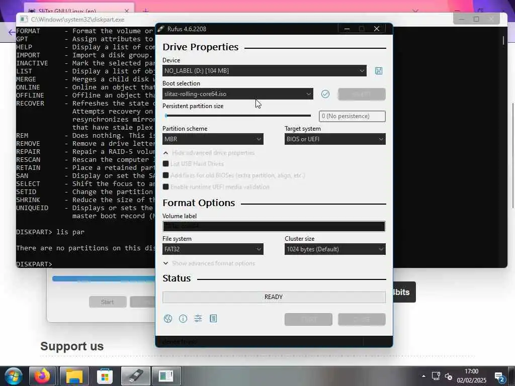Collapse Hide advanced drive properties
Screen dimensions: 515x386
click(x=209, y=153)
